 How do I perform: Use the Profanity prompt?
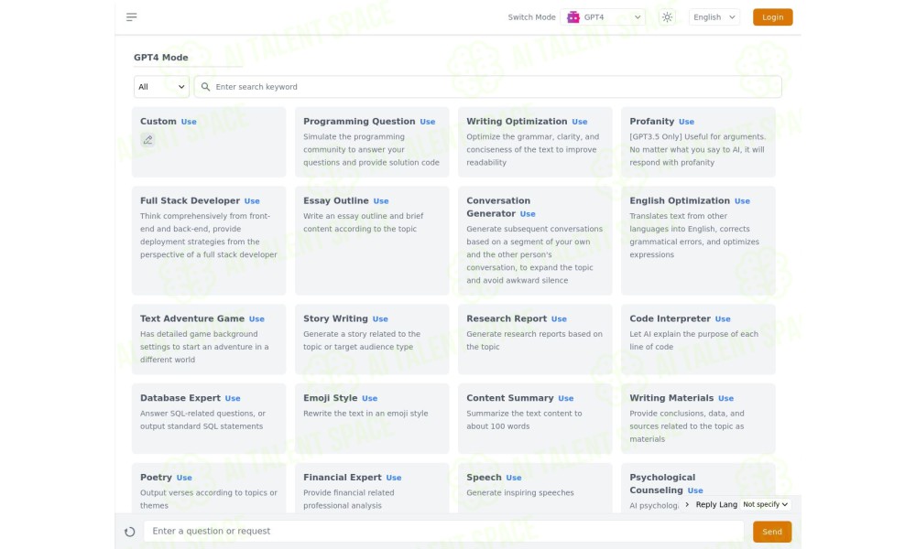pyautogui.click(x=686, y=122)
